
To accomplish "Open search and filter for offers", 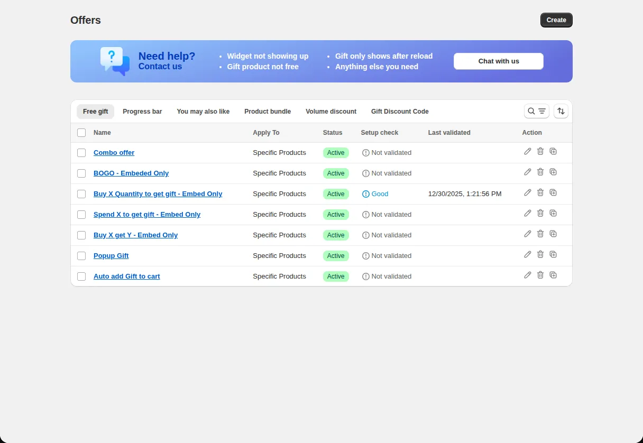I will click(537, 111).
